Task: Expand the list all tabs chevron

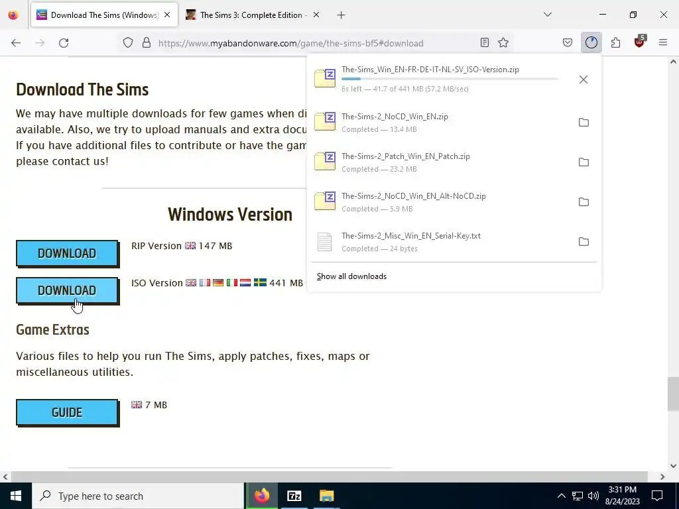Action: (x=548, y=15)
